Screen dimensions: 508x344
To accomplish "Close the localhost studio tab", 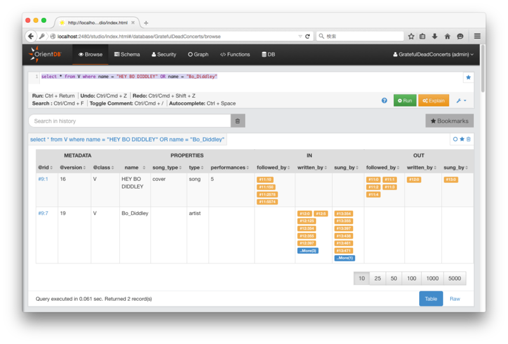I will (x=133, y=23).
